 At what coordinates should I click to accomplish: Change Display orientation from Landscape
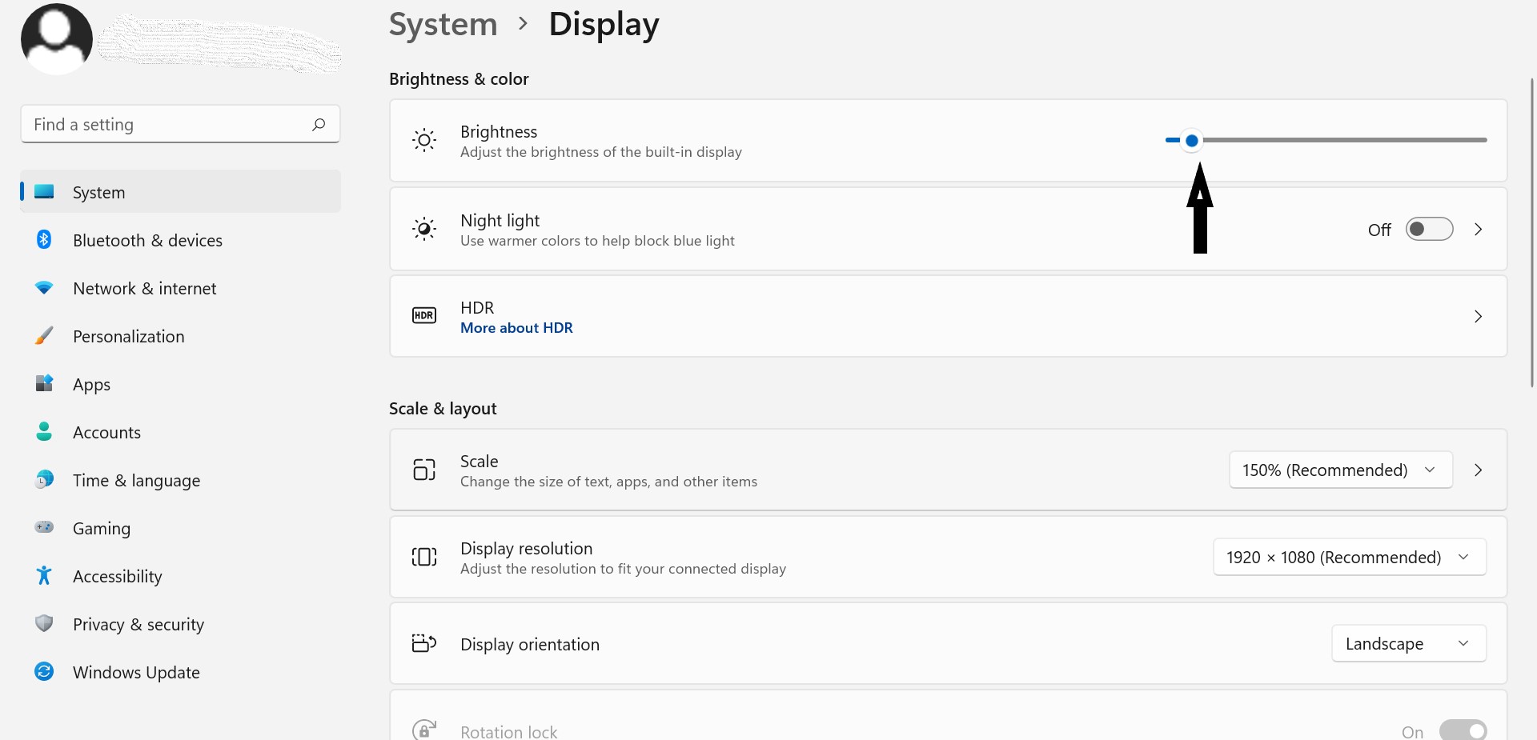click(x=1408, y=643)
